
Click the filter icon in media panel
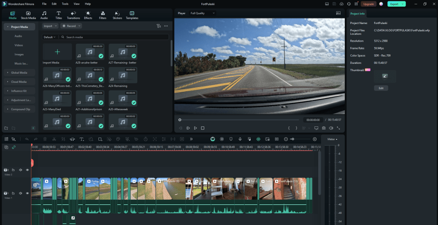[159, 26]
